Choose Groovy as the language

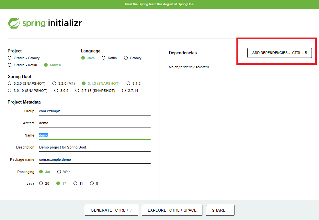[133, 58]
